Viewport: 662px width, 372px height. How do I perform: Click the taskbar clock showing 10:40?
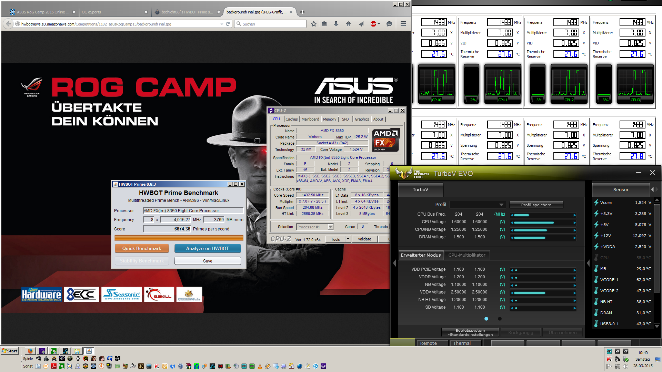click(643, 353)
